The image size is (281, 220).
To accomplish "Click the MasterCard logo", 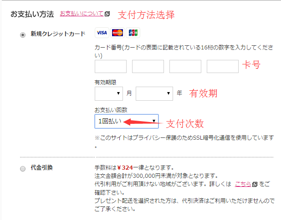I will pyautogui.click(x=118, y=33).
